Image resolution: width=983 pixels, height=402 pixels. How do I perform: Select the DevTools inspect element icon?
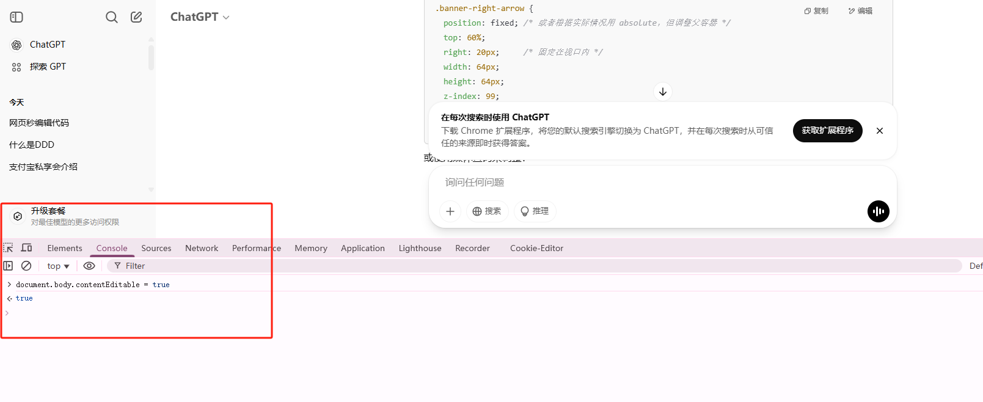tap(8, 248)
